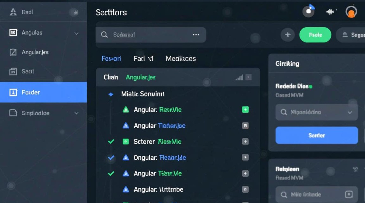Click the blue checkmark beside Ongular Fleanr.jde
Screen dimensions: 365x203
(x=111, y=157)
